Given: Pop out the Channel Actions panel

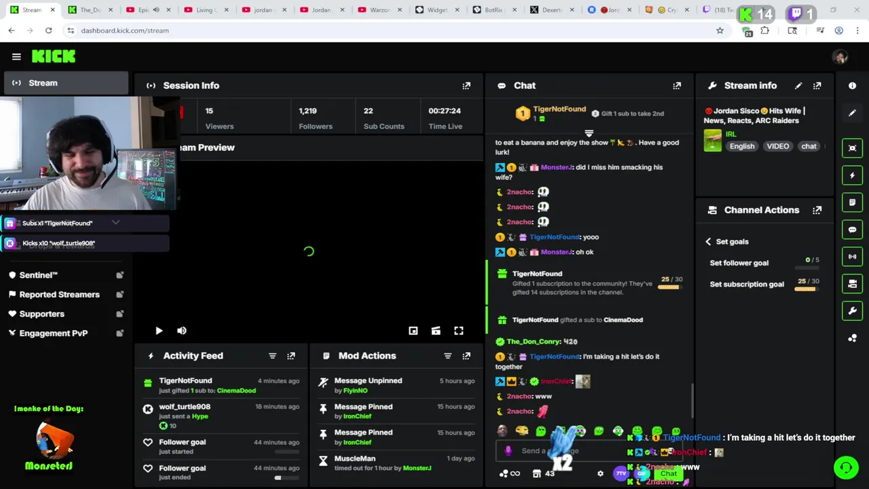Looking at the screenshot, I should pyautogui.click(x=817, y=211).
